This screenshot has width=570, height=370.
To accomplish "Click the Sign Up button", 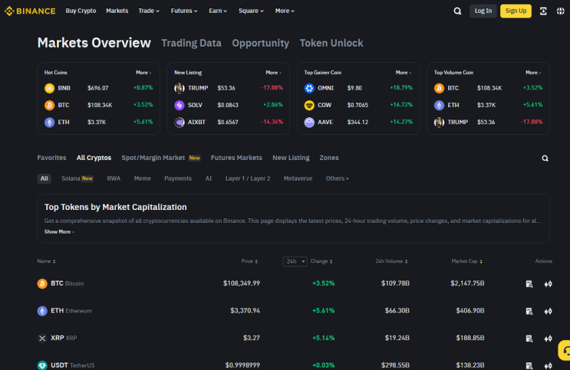I will tap(516, 11).
